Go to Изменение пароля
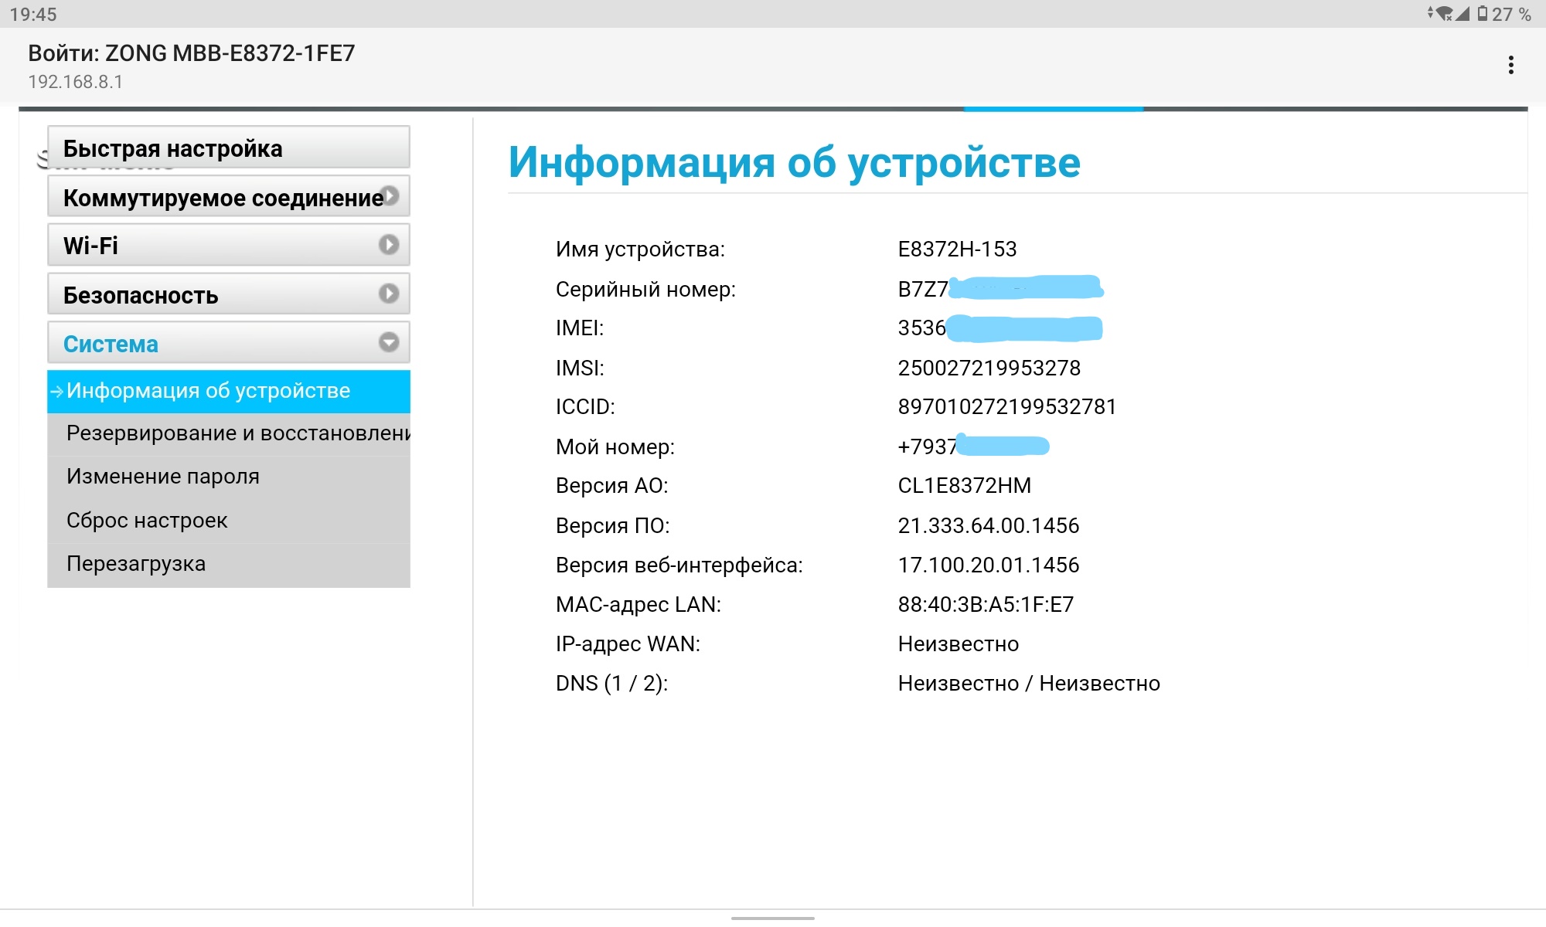 [x=229, y=477]
